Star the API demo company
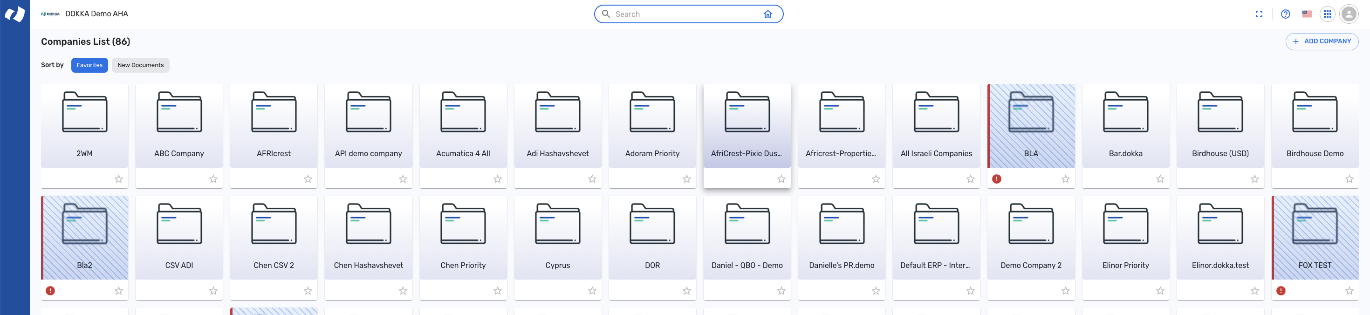This screenshot has height=315, width=1370. (x=403, y=179)
